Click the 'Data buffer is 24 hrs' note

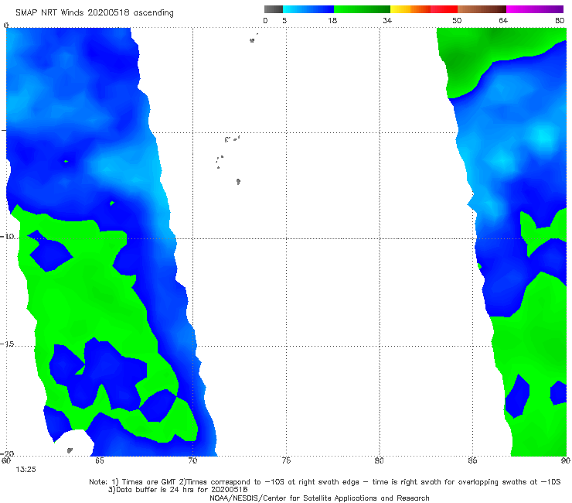(178, 490)
